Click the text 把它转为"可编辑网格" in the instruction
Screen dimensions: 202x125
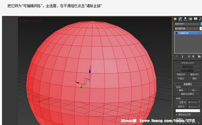[25, 6]
